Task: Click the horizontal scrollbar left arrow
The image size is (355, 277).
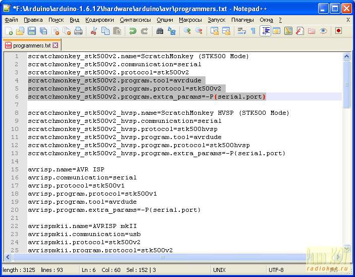Action: pyautogui.click(x=8, y=257)
